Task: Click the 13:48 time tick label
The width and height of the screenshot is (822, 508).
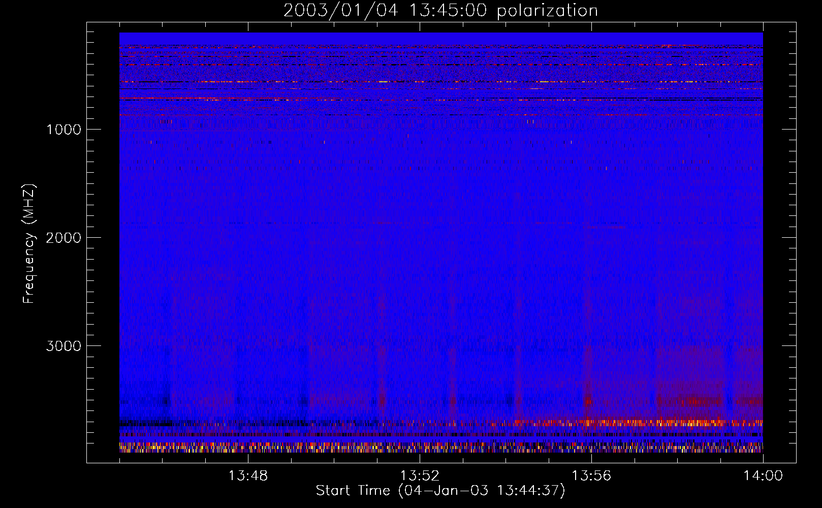Action: pyautogui.click(x=248, y=476)
